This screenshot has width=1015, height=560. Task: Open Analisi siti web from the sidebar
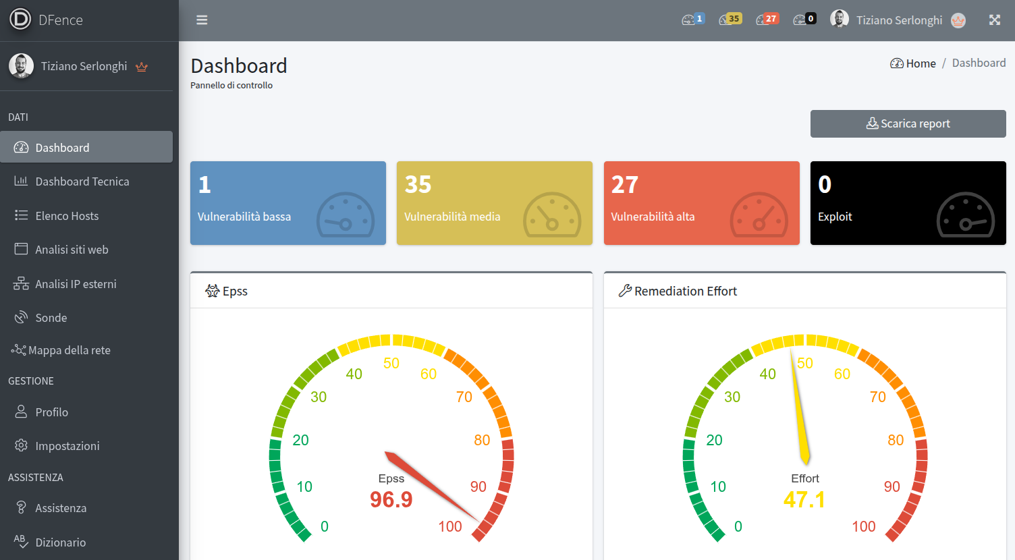point(72,249)
